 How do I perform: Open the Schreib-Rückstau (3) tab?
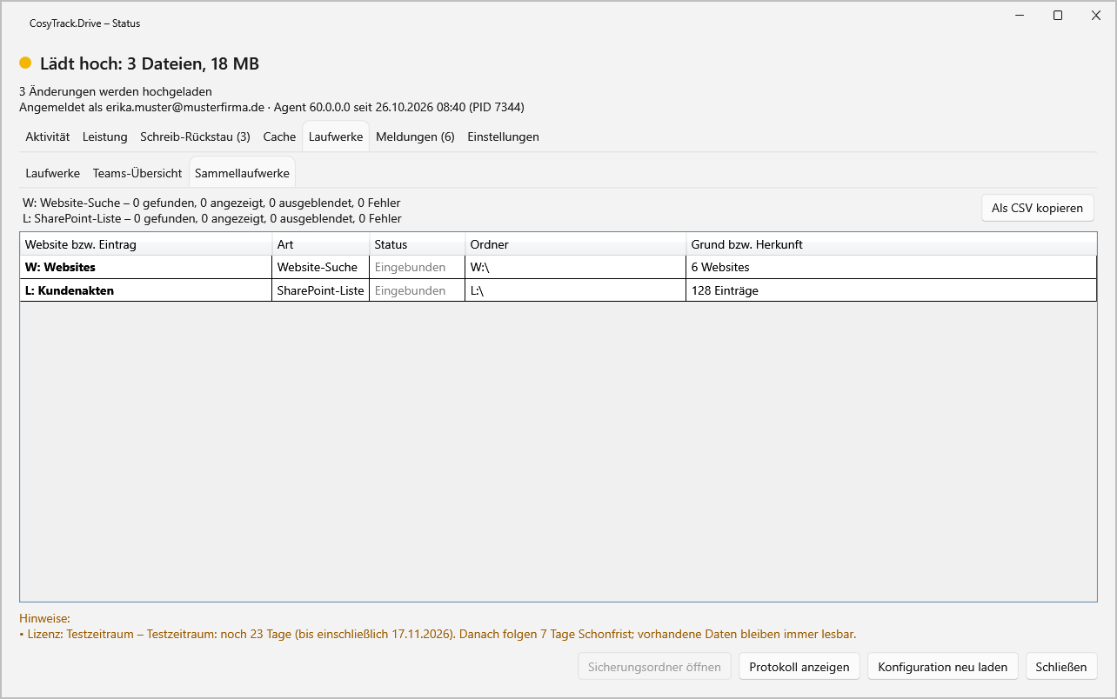[195, 136]
